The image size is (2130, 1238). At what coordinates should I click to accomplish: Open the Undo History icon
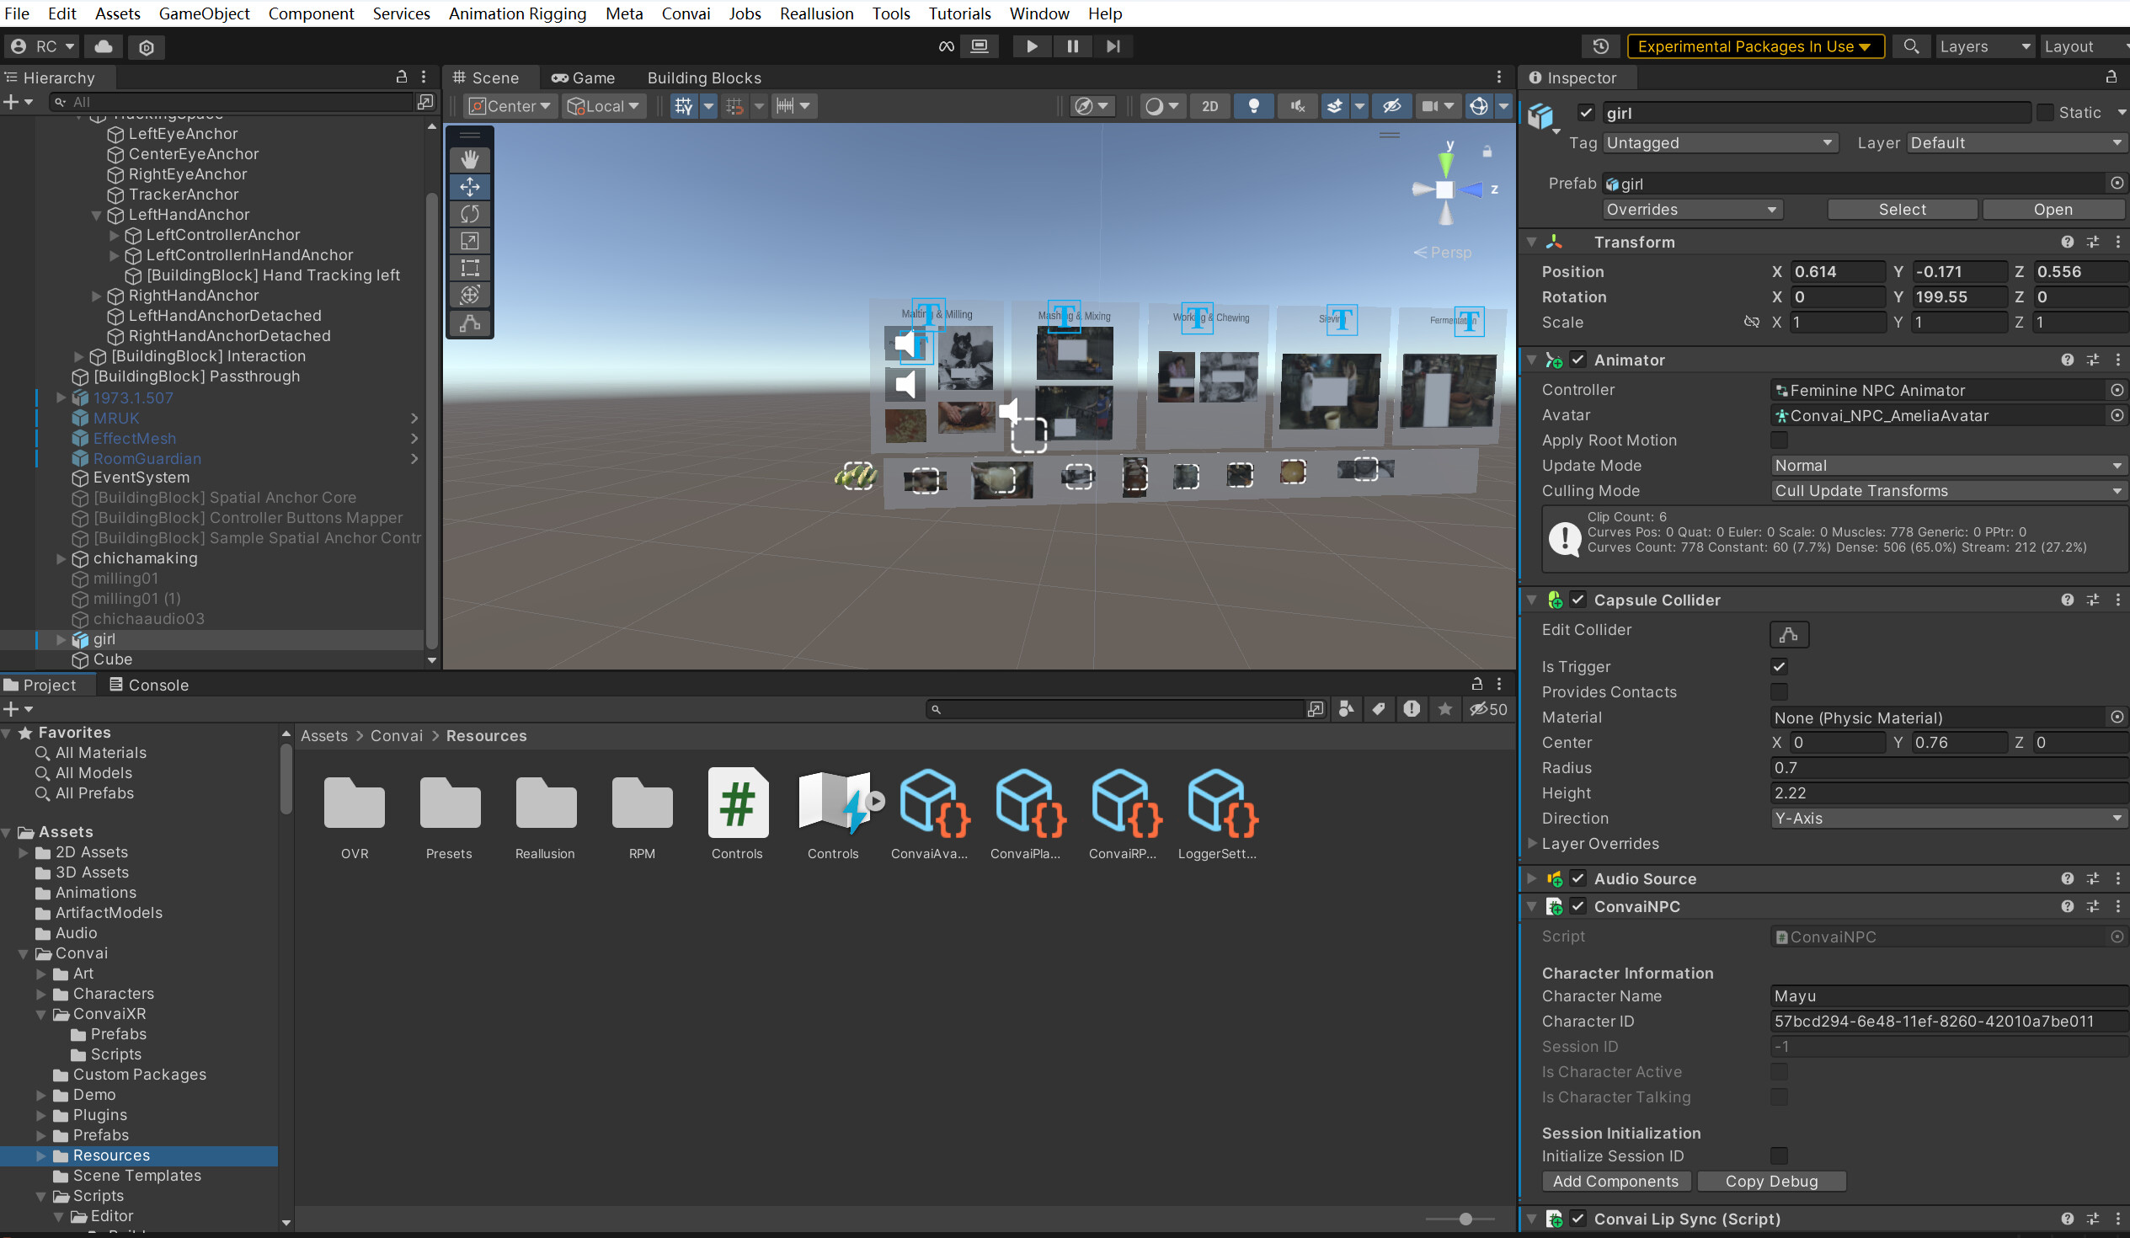pyautogui.click(x=1600, y=46)
